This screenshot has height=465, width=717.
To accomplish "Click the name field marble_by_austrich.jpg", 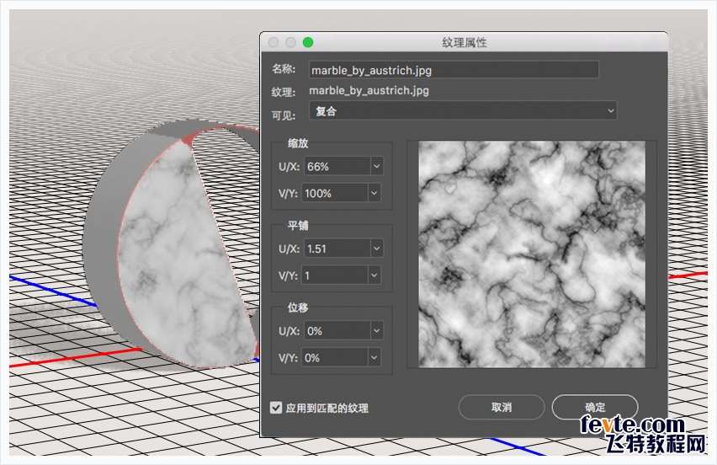I will coord(453,70).
